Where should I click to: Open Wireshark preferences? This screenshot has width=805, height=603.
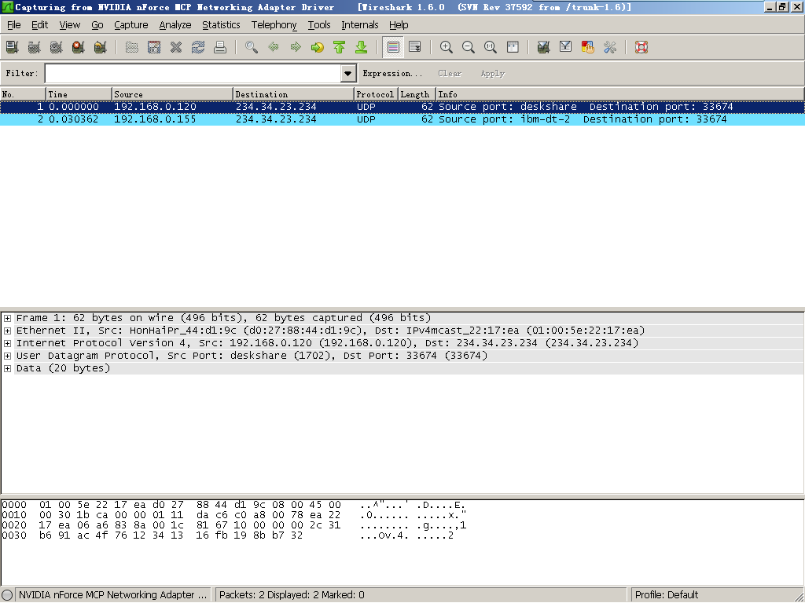(x=610, y=48)
